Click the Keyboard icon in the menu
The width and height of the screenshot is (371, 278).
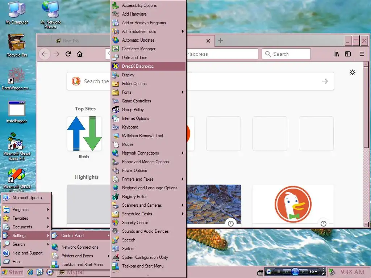(x=116, y=127)
